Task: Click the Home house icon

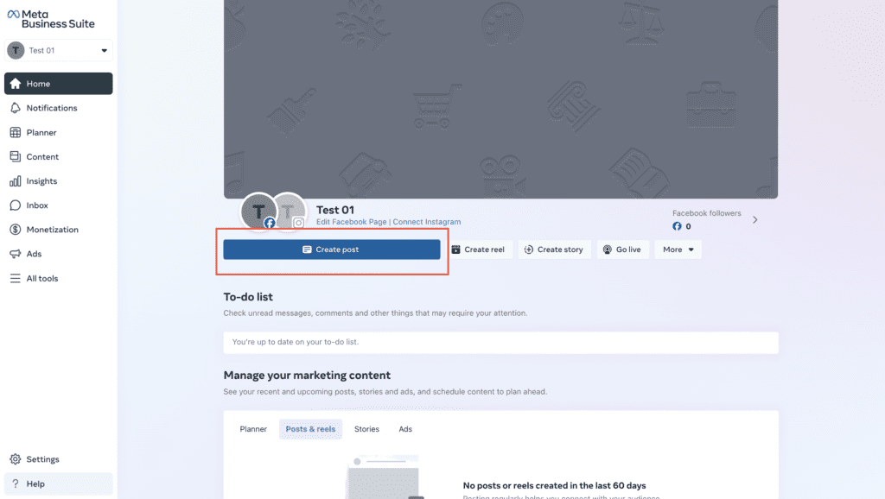Action: point(16,84)
